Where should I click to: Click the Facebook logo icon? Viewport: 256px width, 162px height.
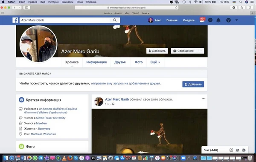15,20
